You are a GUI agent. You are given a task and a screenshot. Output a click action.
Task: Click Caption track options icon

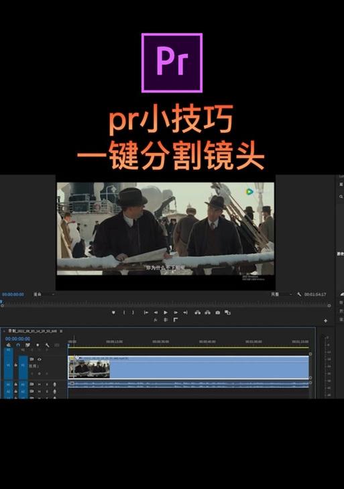pos(57,345)
